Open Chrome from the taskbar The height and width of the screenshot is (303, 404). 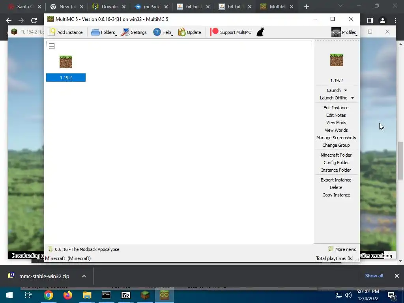click(x=49, y=295)
